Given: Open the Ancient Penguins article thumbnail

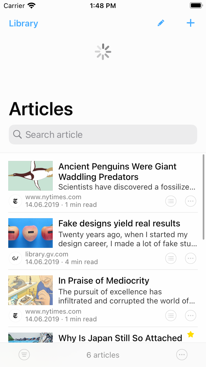Looking at the screenshot, I should (30, 176).
